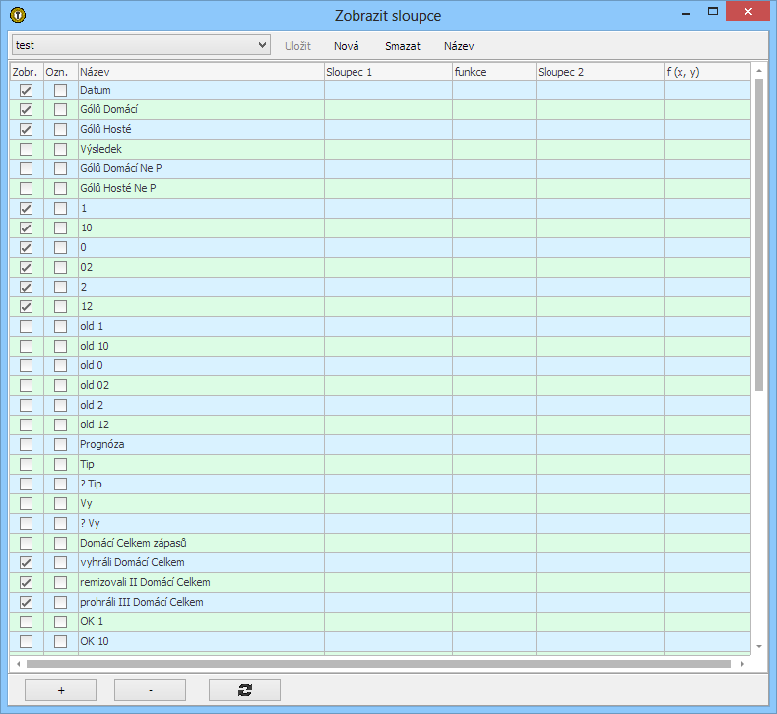Click the refresh arrows button

click(x=244, y=689)
